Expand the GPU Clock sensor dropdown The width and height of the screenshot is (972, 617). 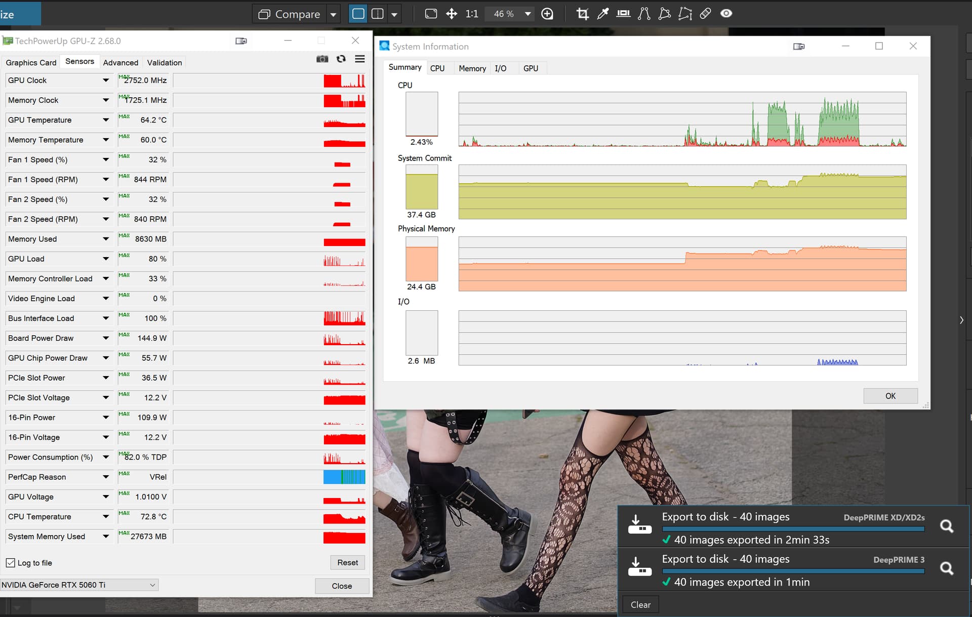point(106,80)
